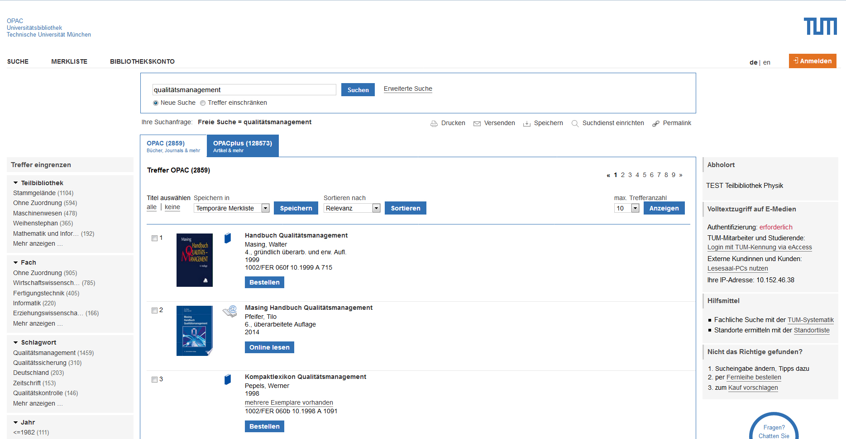Select the Treffer einschränken radio button
The width and height of the screenshot is (846, 439).
(203, 103)
